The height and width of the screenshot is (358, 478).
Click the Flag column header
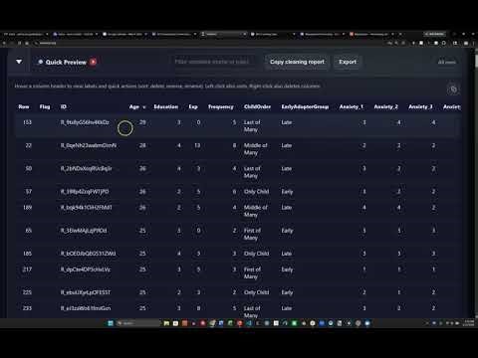tap(45, 106)
